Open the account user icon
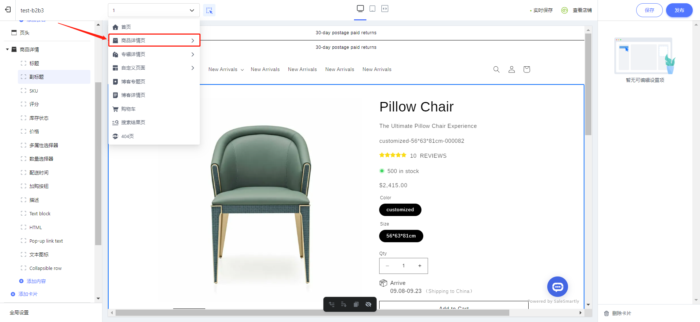 [x=512, y=69]
